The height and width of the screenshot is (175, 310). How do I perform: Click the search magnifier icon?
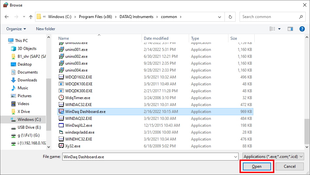coord(301,17)
